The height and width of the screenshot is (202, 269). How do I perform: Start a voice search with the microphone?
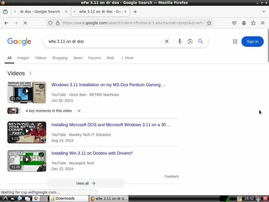point(180,41)
